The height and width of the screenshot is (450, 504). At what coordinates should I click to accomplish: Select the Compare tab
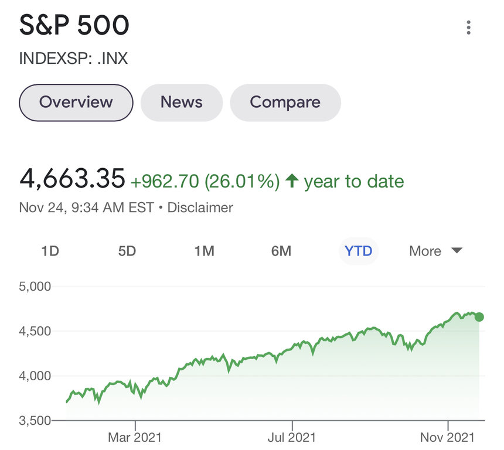pos(285,103)
